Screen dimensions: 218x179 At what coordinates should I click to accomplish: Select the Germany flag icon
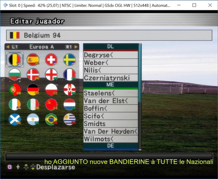[x=33, y=89]
